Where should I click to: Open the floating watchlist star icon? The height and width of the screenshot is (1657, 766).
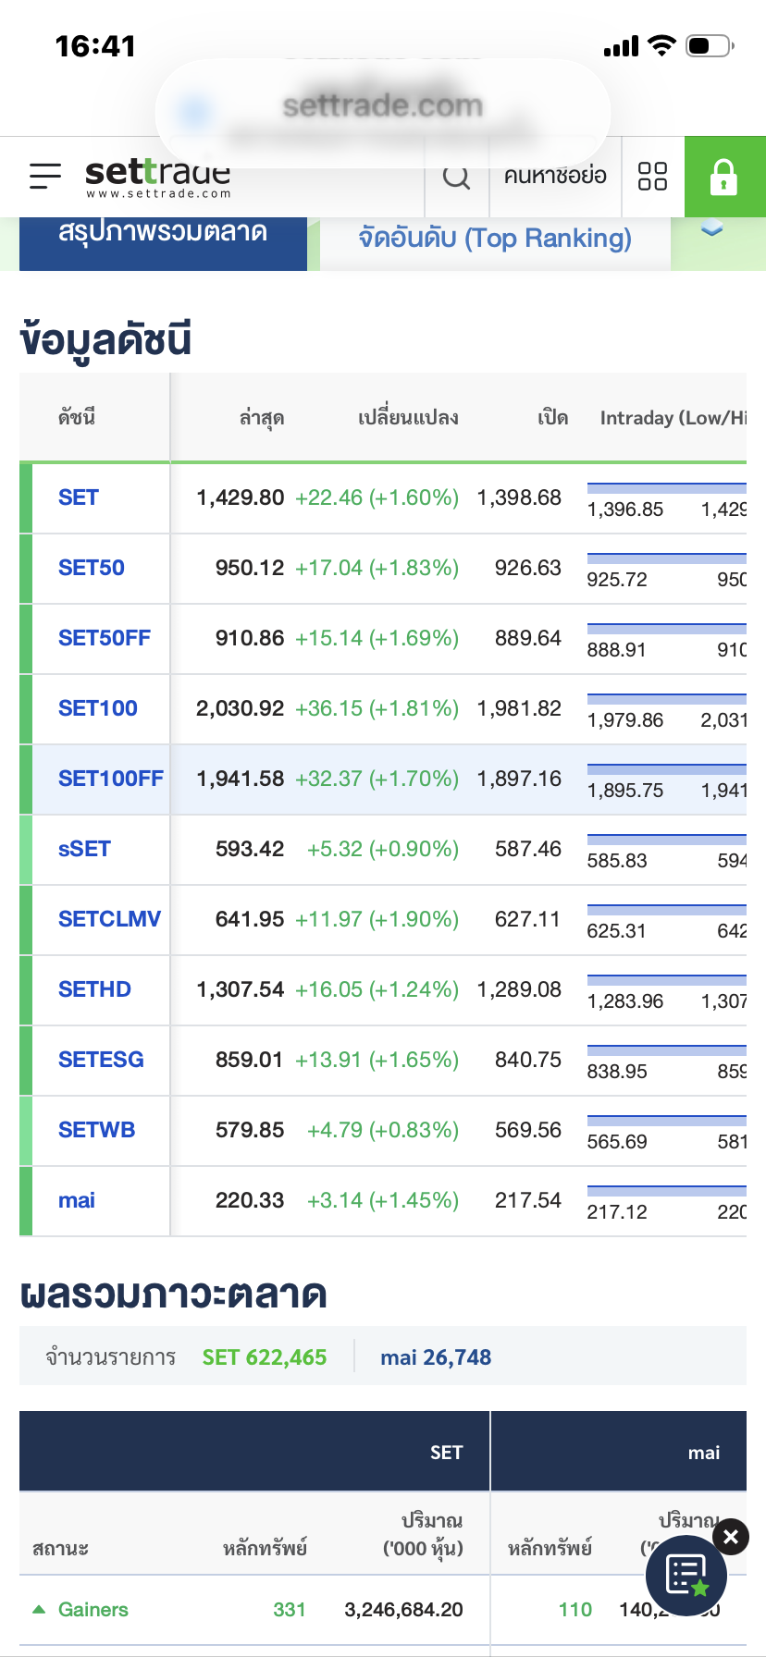(686, 1575)
